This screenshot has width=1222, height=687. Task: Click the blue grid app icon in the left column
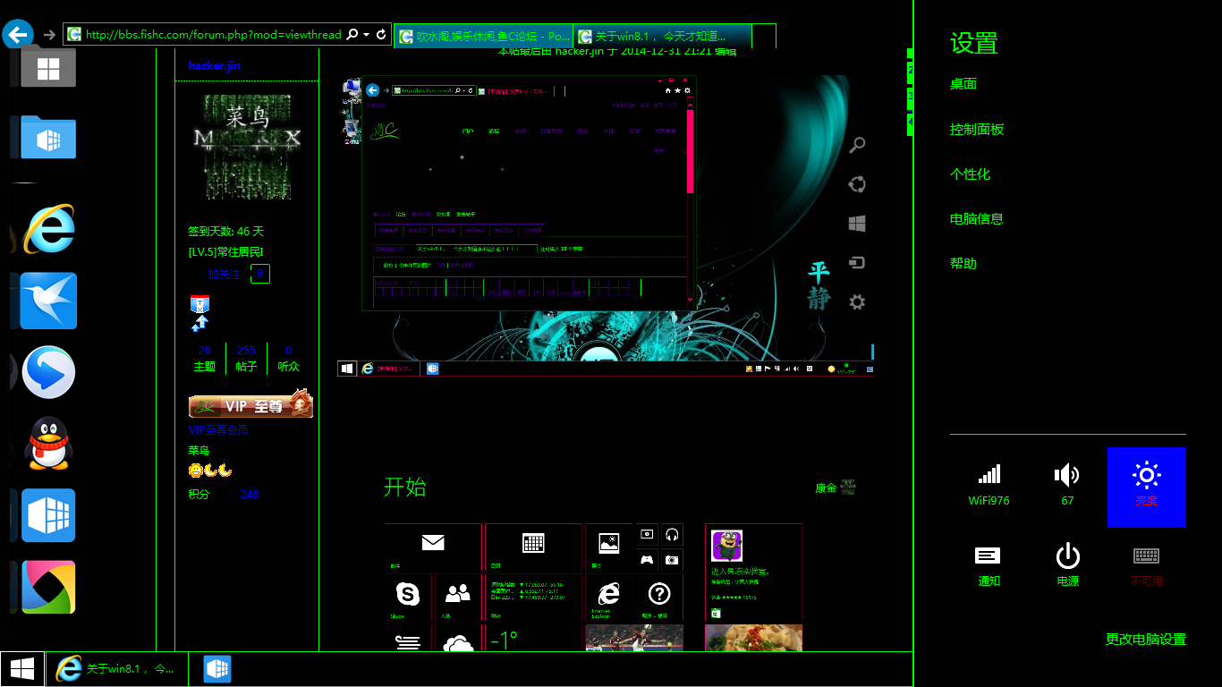point(48,515)
